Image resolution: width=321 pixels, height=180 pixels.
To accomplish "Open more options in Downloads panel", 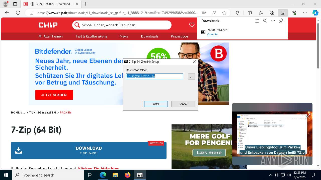I will [x=273, y=21].
